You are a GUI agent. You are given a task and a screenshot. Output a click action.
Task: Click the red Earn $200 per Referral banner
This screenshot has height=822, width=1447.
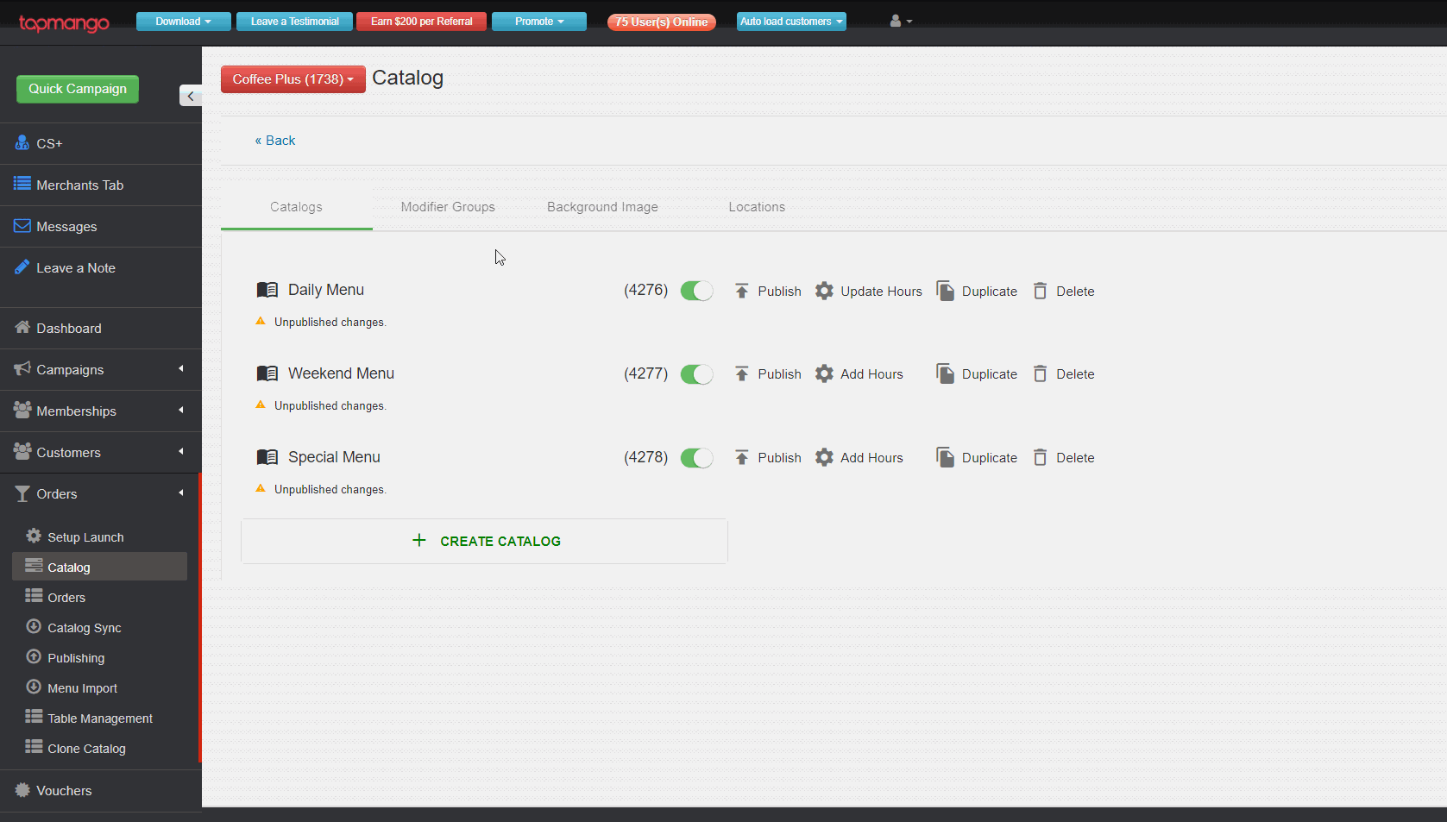tap(421, 21)
